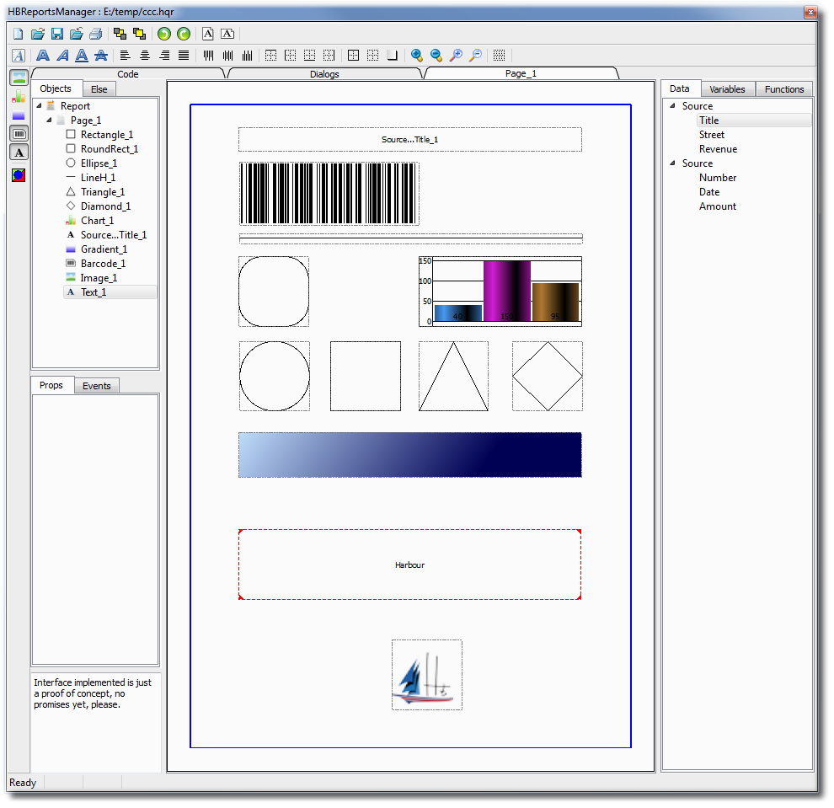834x808 pixels.
Task: Select the Harbour text box on canvas
Action: coord(409,565)
